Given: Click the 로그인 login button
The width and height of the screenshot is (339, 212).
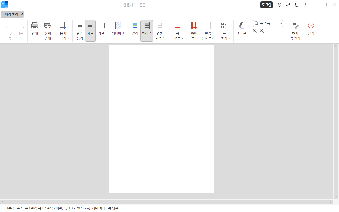Looking at the screenshot, I should click(x=266, y=5).
